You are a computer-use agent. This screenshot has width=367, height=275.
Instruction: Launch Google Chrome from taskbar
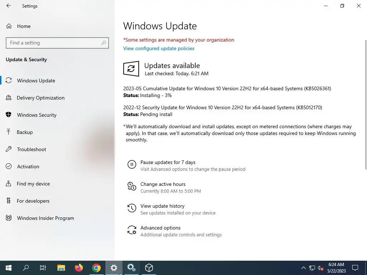(x=96, y=268)
